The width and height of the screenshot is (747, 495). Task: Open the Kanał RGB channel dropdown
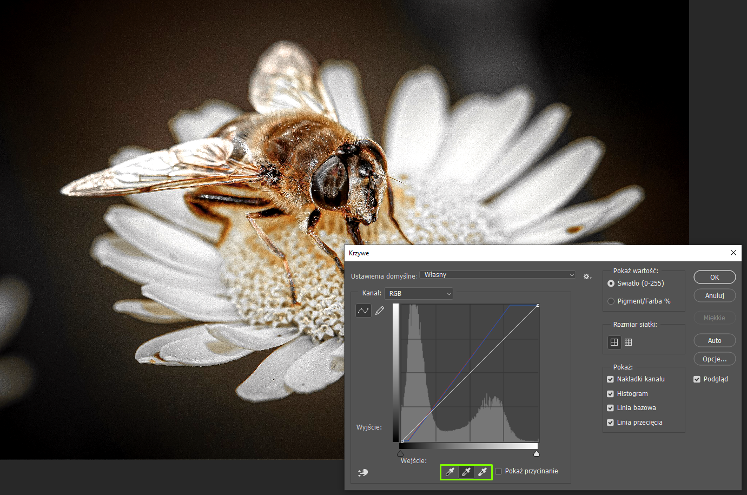pyautogui.click(x=419, y=293)
